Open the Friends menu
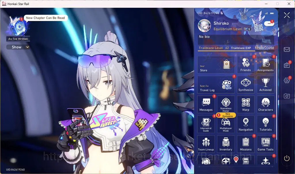Image resolution: width=295 pixels, height=174 pixels. [245, 65]
